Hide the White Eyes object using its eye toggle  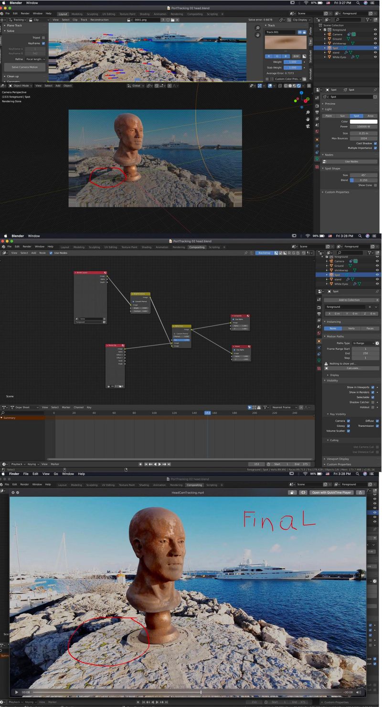375,57
